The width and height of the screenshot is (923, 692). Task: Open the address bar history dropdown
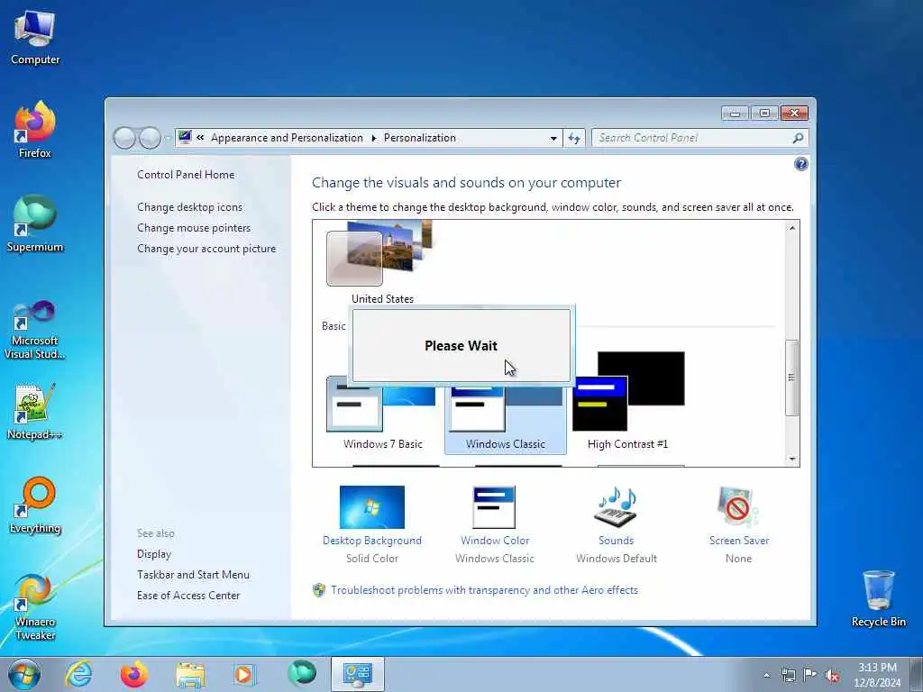[553, 138]
